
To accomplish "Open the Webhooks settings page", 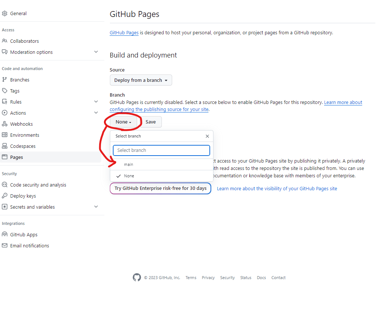I will 21,124.
